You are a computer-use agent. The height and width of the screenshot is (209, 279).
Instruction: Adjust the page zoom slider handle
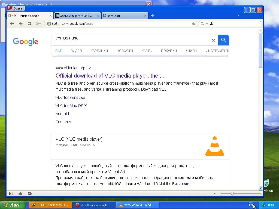click(x=232, y=193)
